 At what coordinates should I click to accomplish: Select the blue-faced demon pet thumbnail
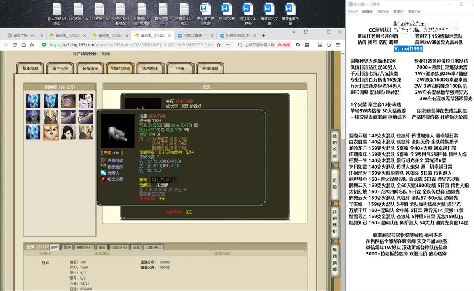tap(33, 116)
